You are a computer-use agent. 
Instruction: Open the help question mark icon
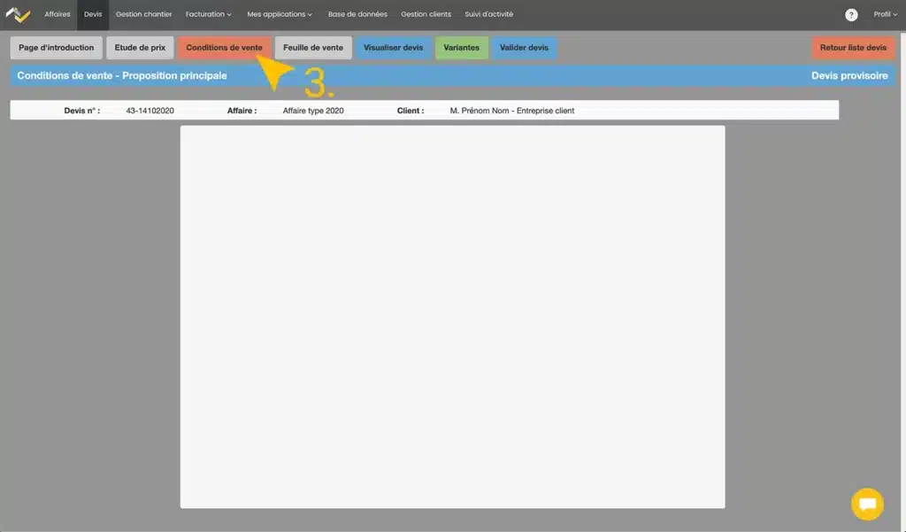click(851, 15)
